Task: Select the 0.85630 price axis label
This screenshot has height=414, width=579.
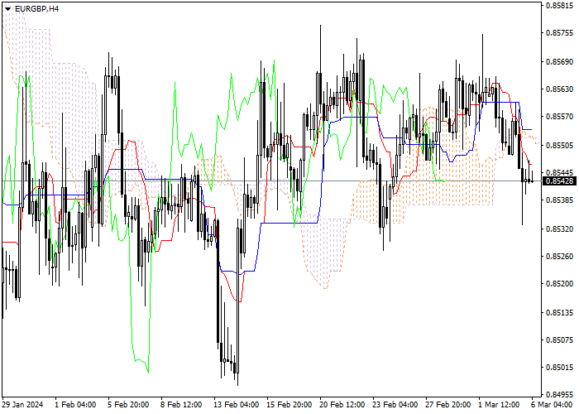Action: (559, 89)
